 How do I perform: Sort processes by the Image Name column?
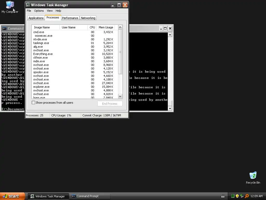point(46,27)
